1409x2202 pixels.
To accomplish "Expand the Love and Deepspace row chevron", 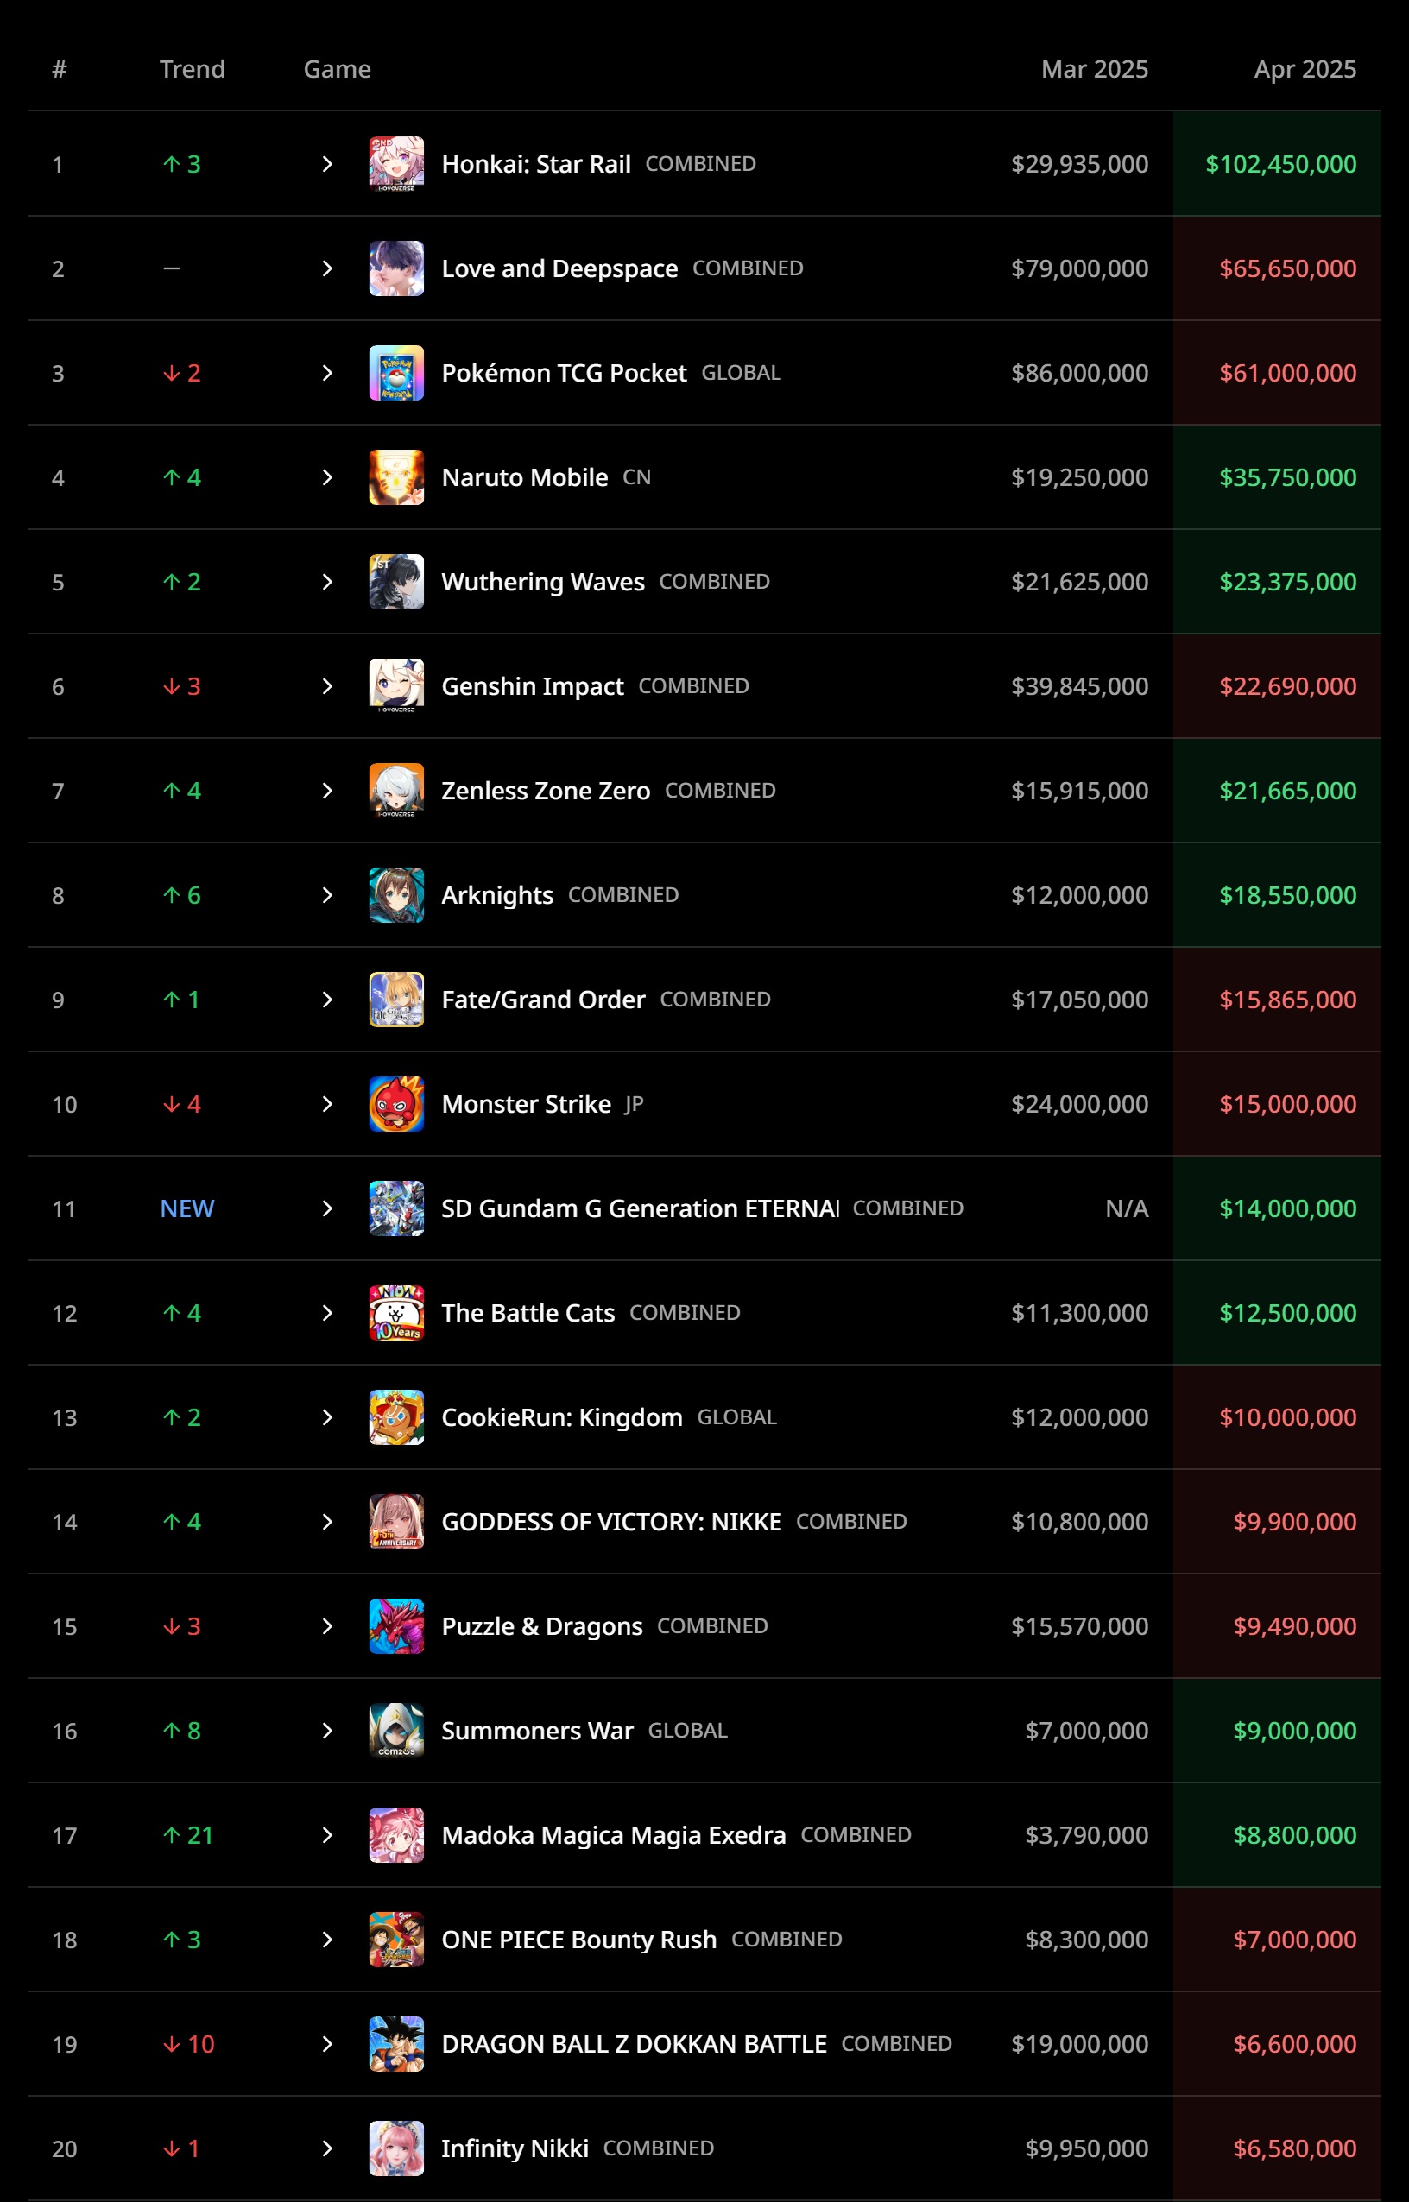I will click(327, 268).
